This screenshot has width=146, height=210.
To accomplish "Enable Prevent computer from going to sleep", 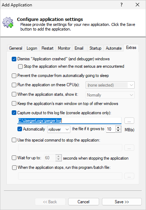I will point(14,76).
